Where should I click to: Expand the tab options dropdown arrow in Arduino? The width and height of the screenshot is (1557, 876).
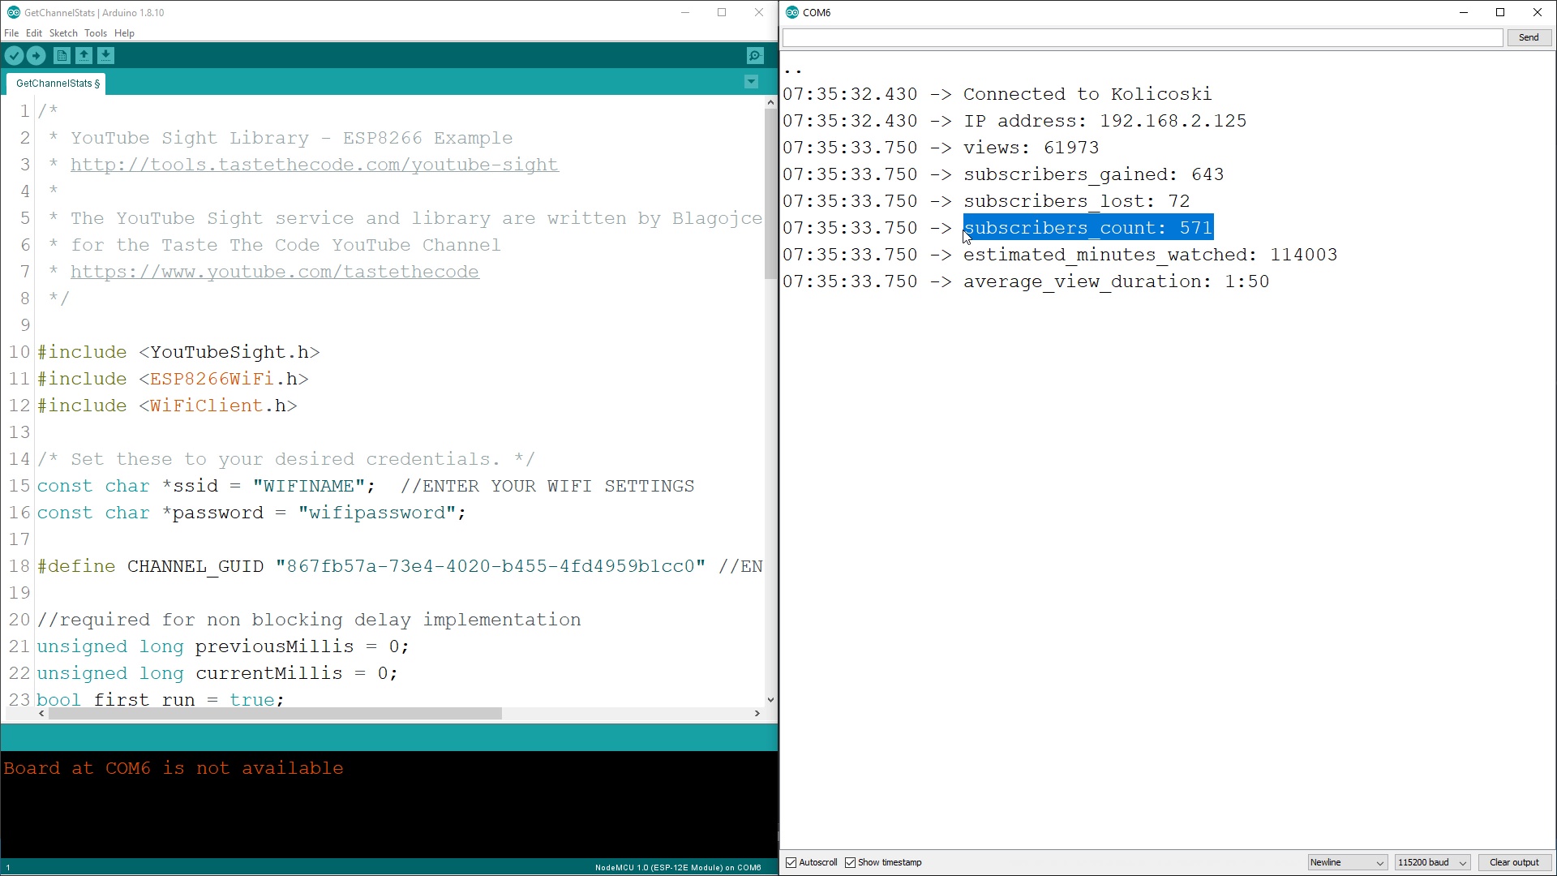tap(751, 82)
